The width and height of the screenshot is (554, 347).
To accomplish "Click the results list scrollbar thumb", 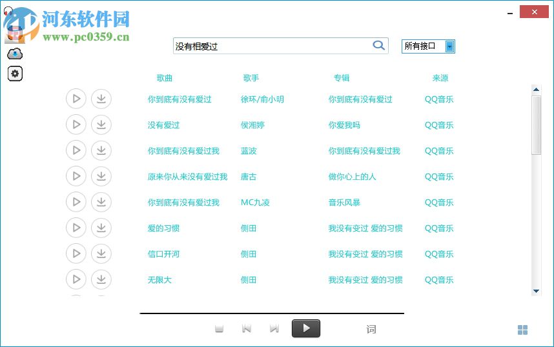I will [537, 125].
